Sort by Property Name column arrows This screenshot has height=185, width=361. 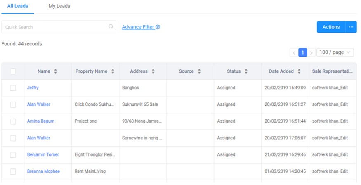coord(113,71)
